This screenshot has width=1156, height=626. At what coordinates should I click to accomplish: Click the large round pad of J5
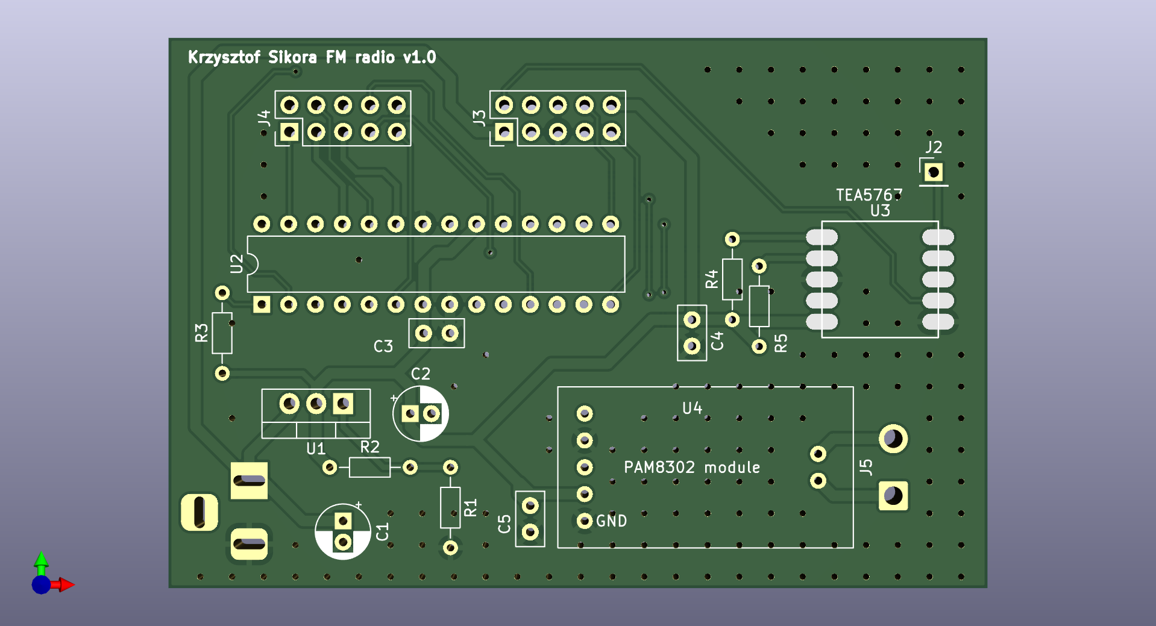click(893, 439)
